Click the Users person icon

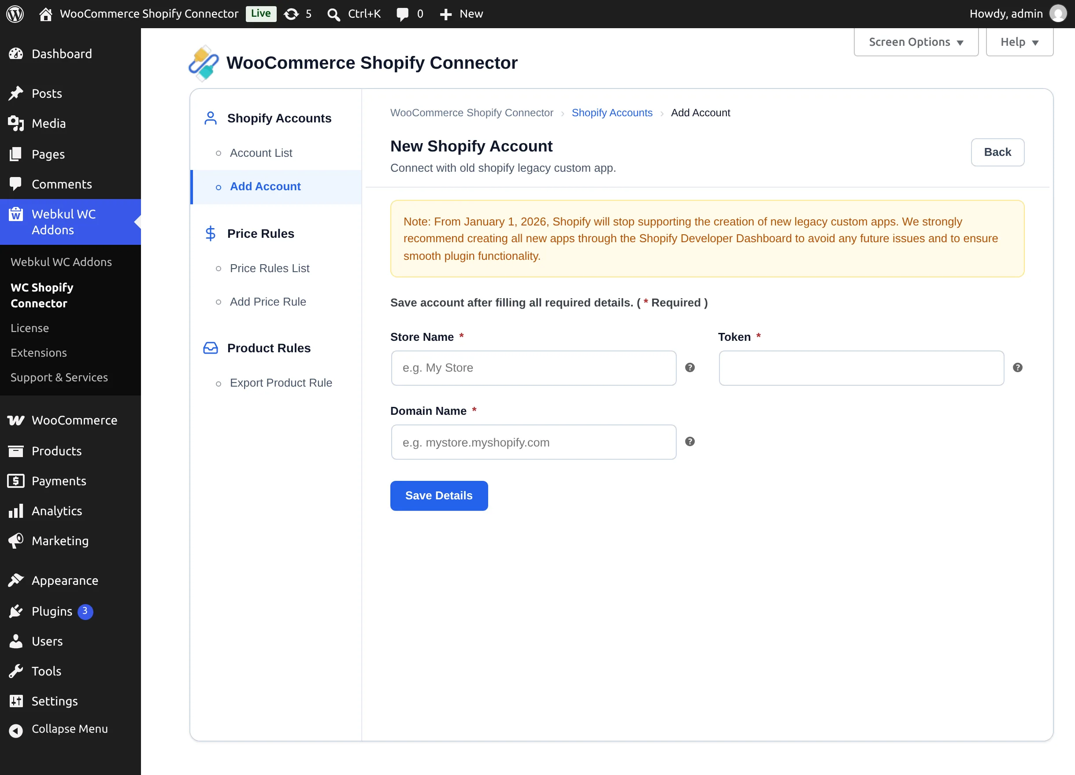pyautogui.click(x=16, y=641)
